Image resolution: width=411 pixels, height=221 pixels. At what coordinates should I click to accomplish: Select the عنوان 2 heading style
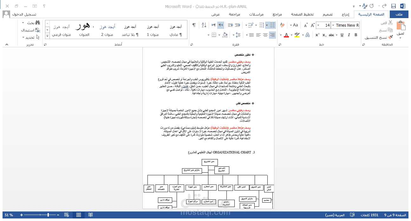(x=107, y=30)
